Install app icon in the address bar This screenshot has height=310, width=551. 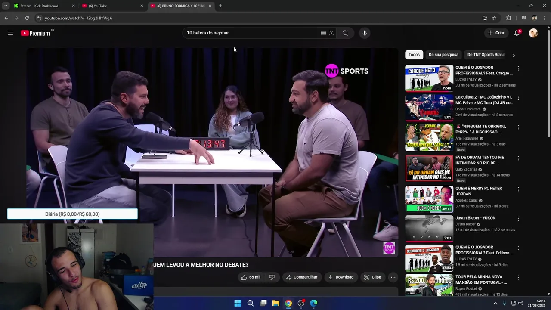[x=485, y=18]
